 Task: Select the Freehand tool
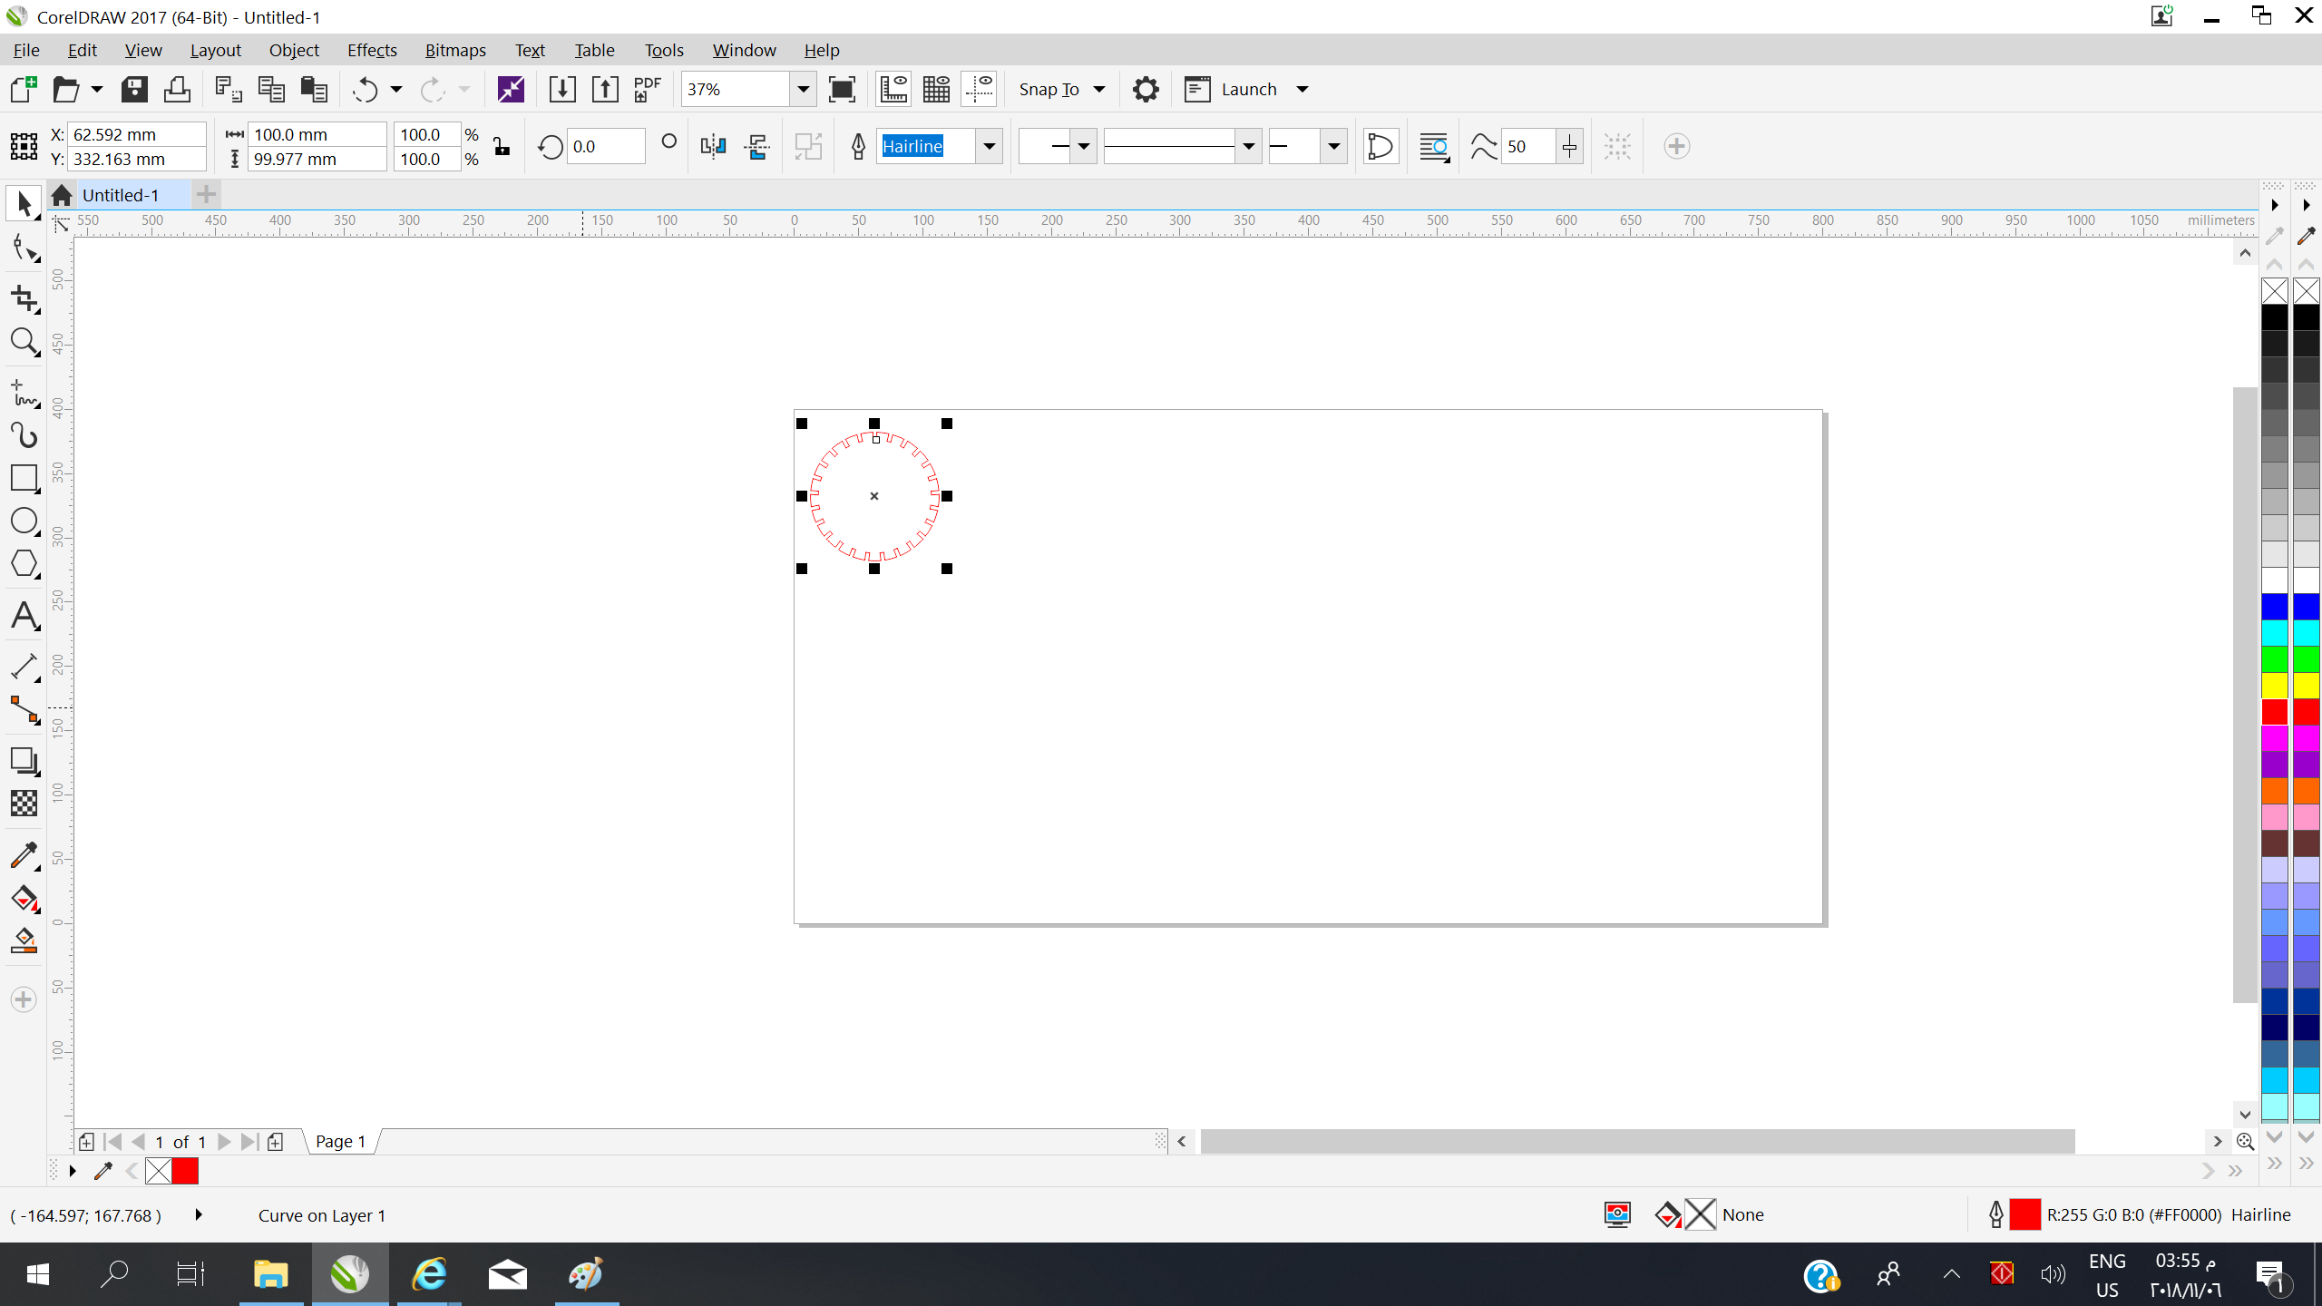click(x=24, y=394)
